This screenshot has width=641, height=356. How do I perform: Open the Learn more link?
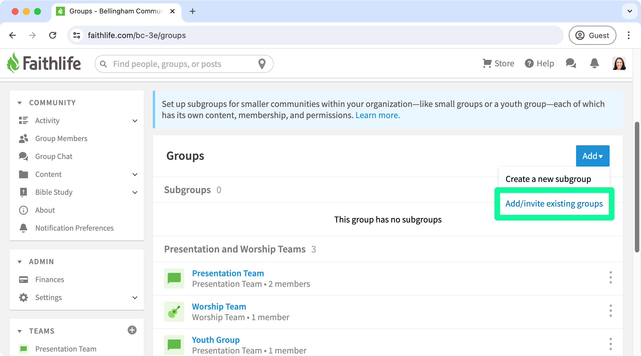(x=378, y=115)
